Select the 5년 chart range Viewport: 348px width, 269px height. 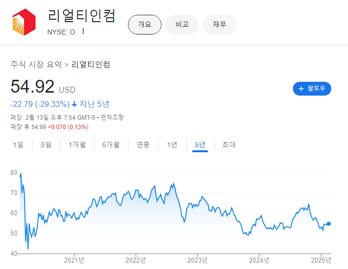pyautogui.click(x=200, y=145)
